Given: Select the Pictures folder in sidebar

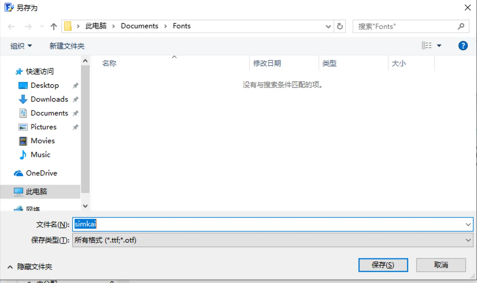Looking at the screenshot, I should [43, 127].
